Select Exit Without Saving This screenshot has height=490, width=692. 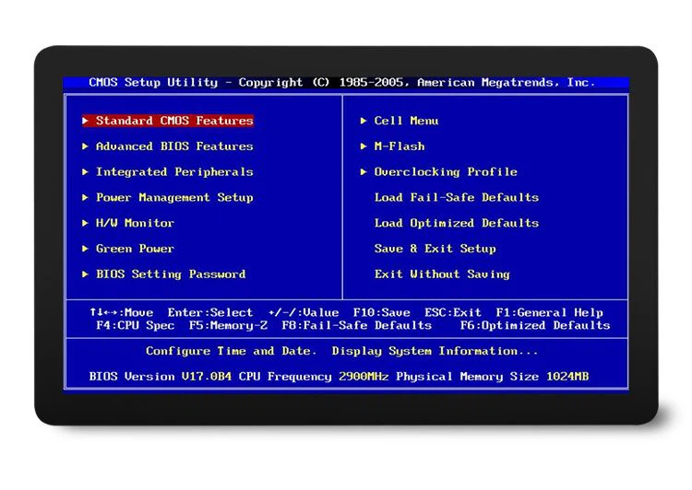click(x=441, y=274)
